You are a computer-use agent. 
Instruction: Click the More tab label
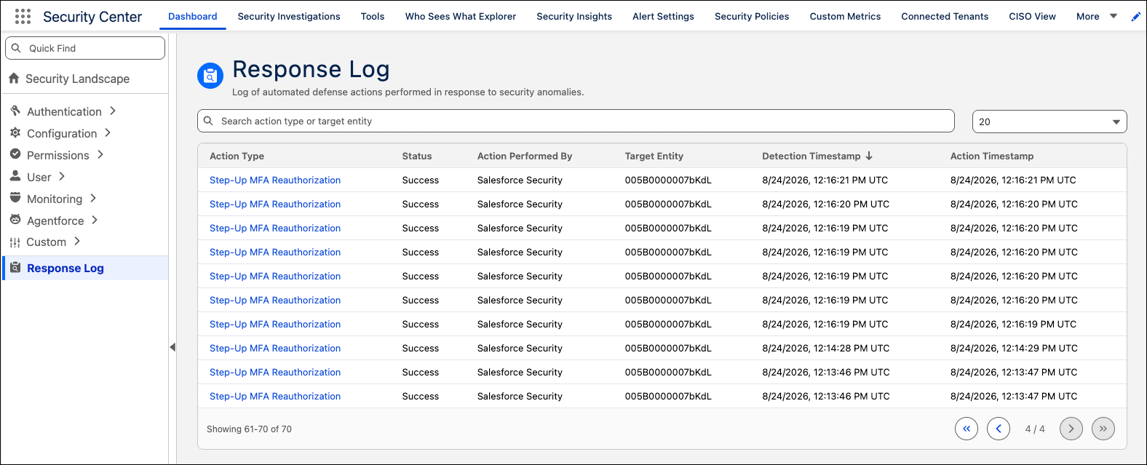coord(1088,16)
